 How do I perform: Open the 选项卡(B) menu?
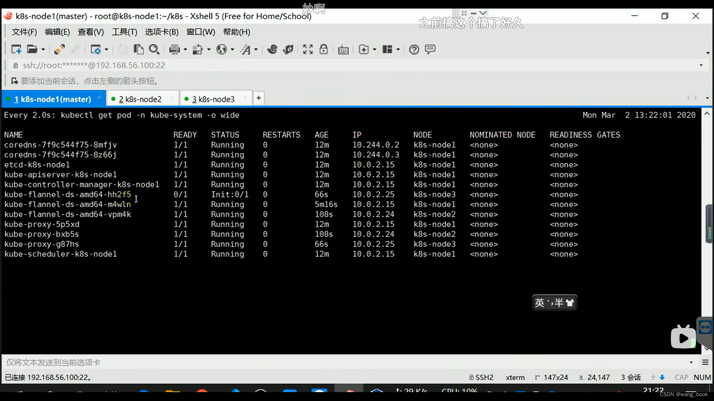coord(162,32)
